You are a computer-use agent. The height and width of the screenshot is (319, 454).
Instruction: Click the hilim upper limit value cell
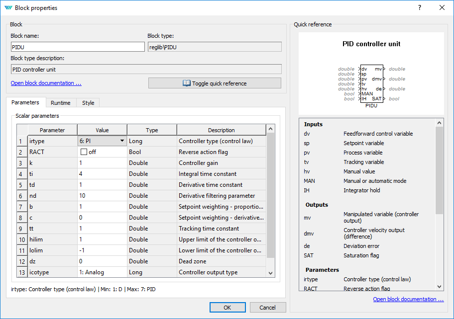point(102,239)
